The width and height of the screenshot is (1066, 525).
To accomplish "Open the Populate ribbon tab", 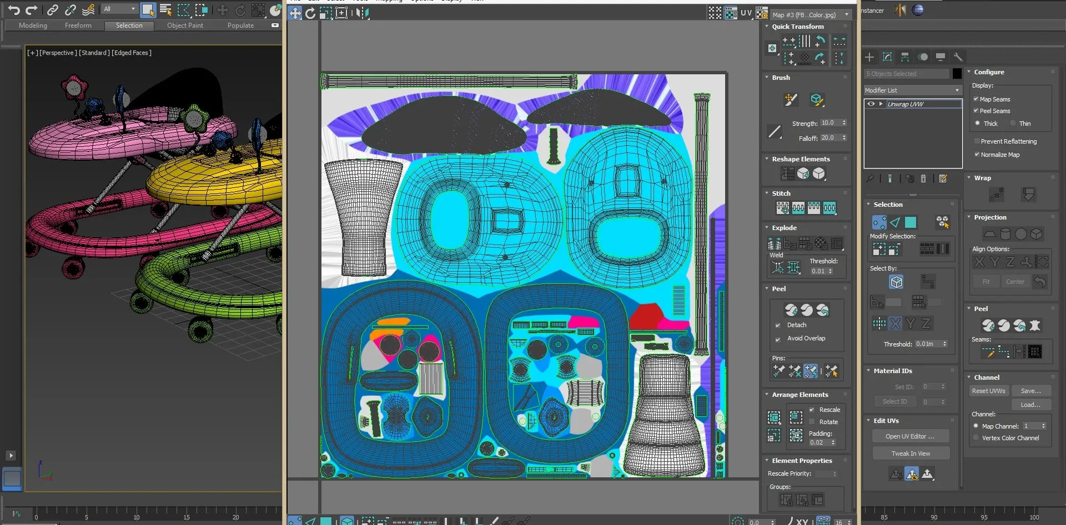I will [x=240, y=26].
